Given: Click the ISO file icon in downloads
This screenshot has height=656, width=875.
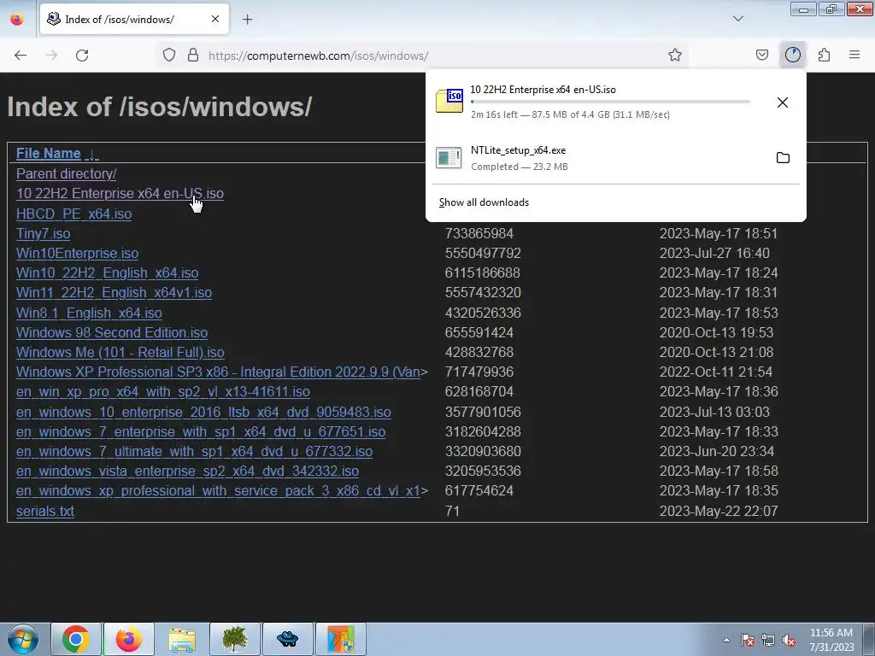Looking at the screenshot, I should pos(449,101).
